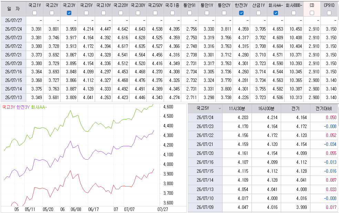Check the 회사BBB- box

pyautogui.click(x=294, y=13)
